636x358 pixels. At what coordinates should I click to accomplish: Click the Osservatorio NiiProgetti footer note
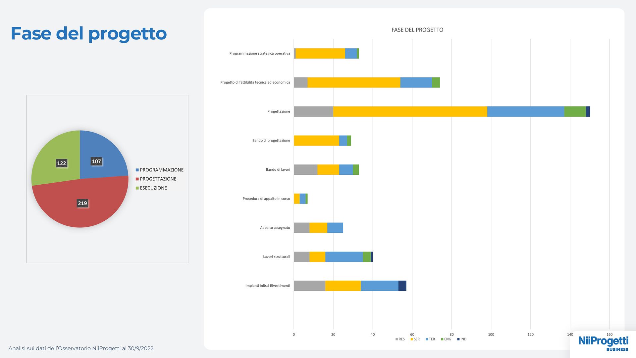pos(81,348)
